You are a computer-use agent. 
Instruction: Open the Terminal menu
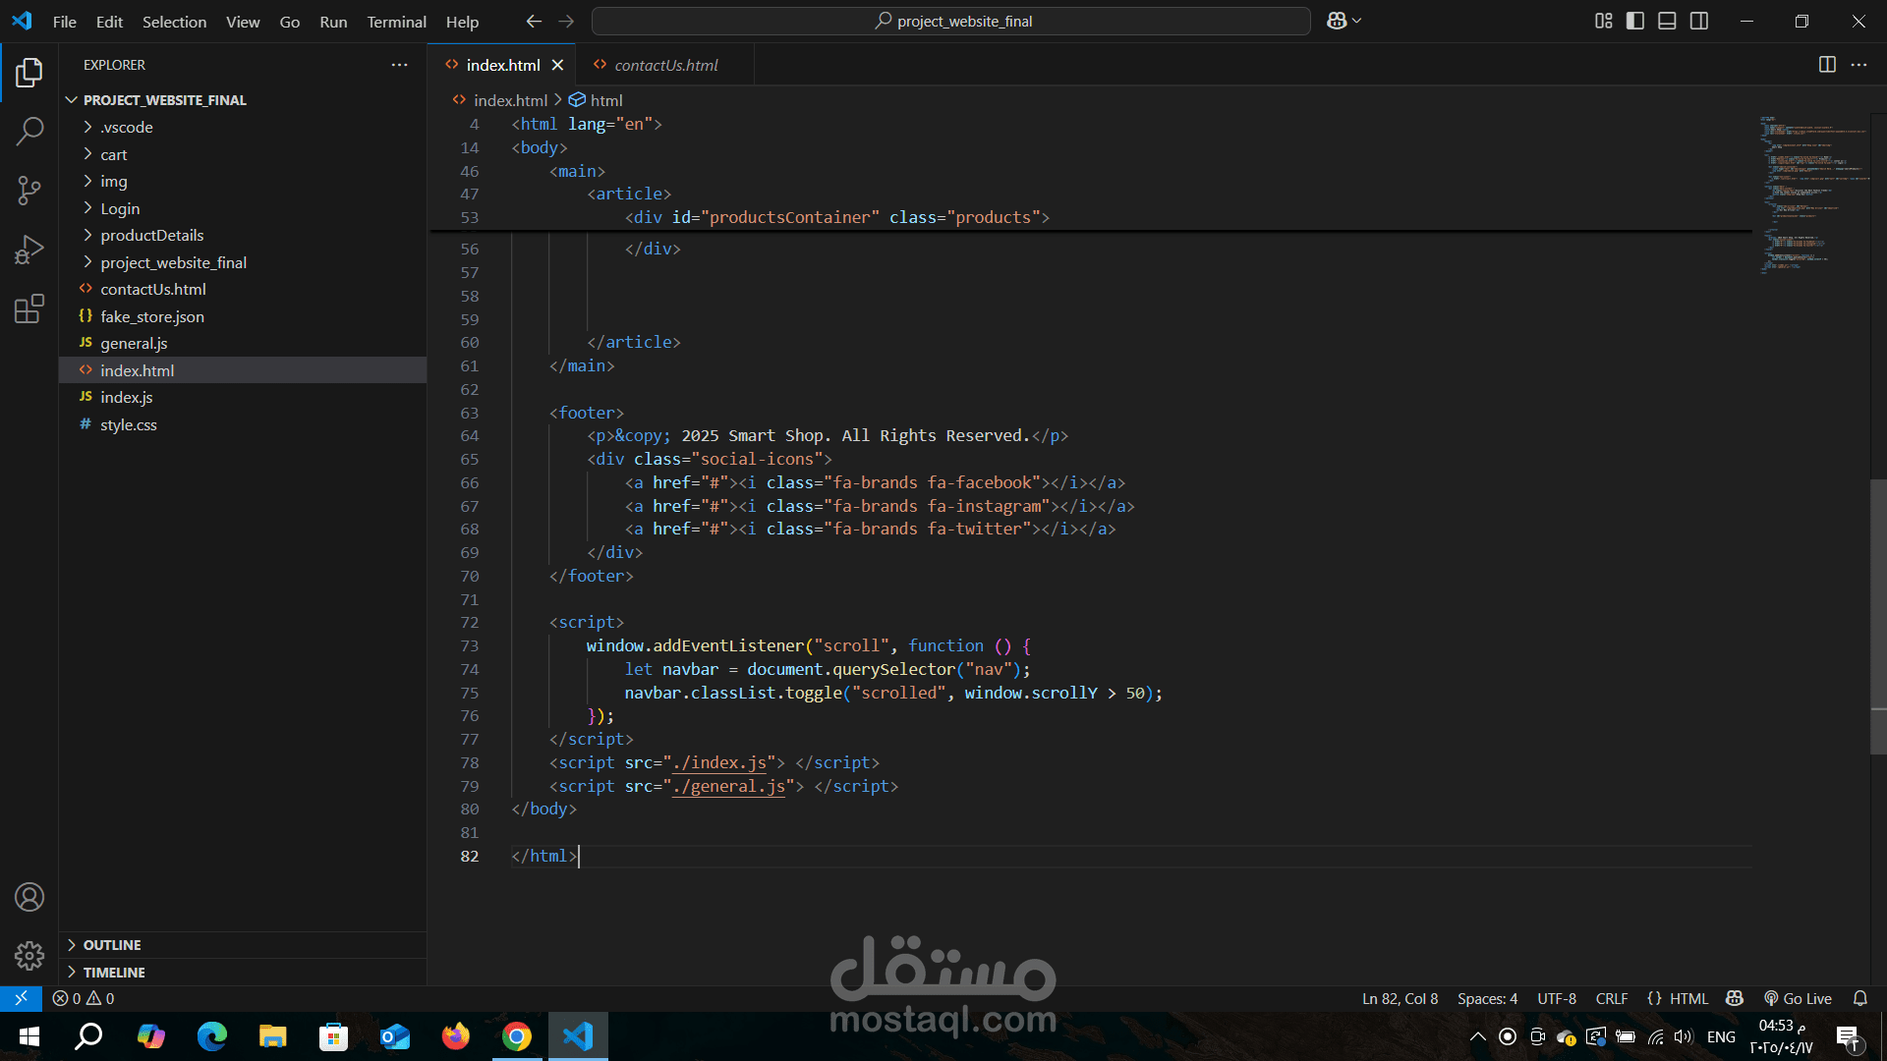tap(396, 22)
